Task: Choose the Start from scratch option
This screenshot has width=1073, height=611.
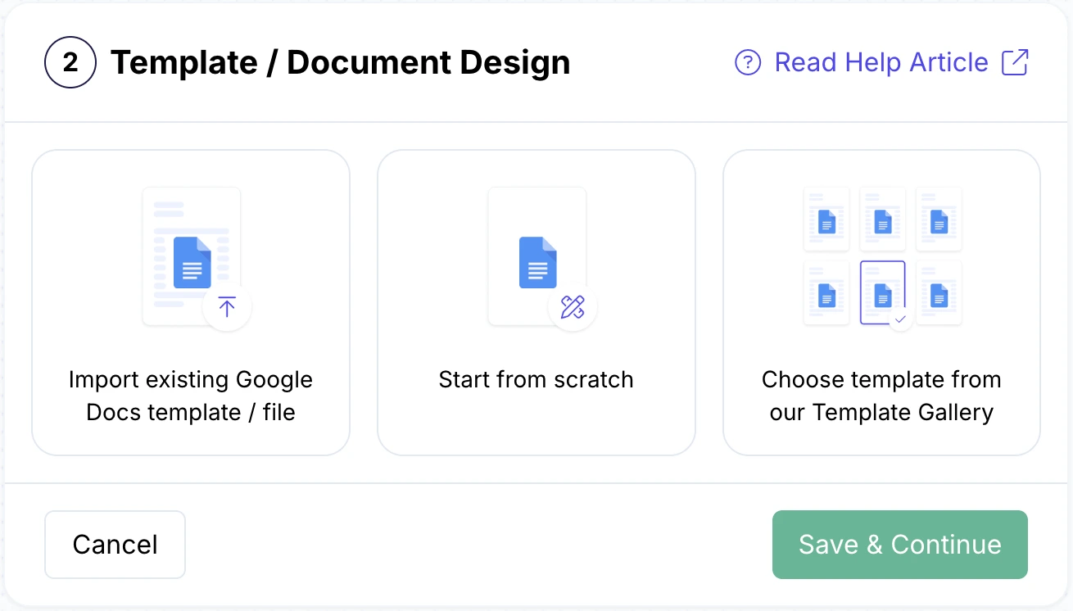Action: (536, 302)
